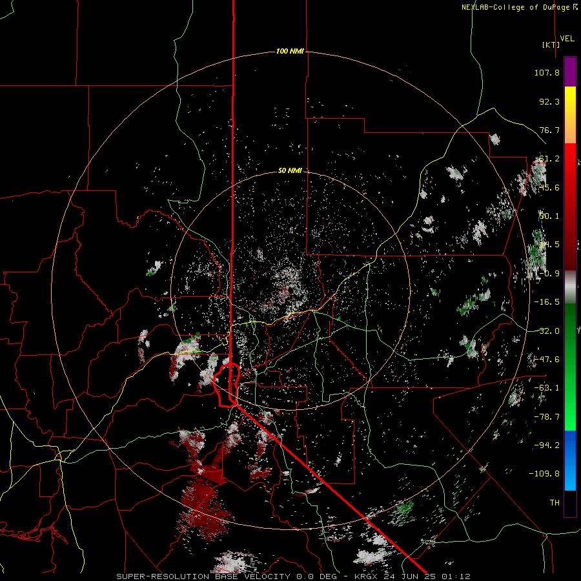Click the 76.7 velocity scale value

(549, 130)
